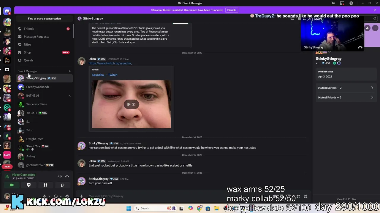Viewport: 380px width, 213px height.
Task: Open Copilot from the taskbar
Action: 191,208
